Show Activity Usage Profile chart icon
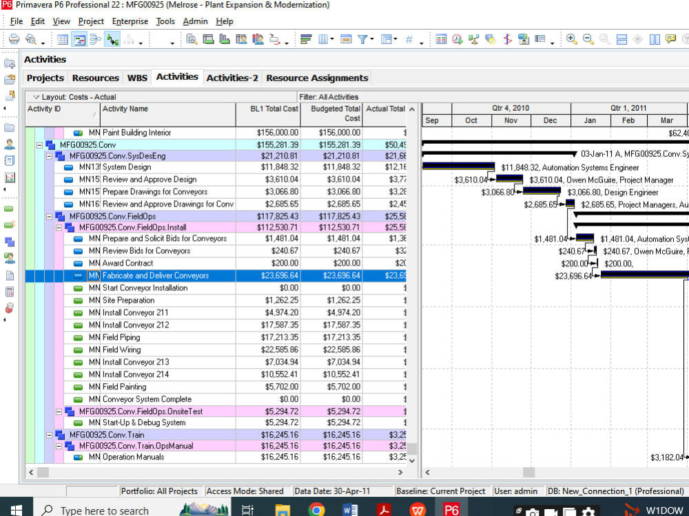Screen dimensions: 689x516 225,39
